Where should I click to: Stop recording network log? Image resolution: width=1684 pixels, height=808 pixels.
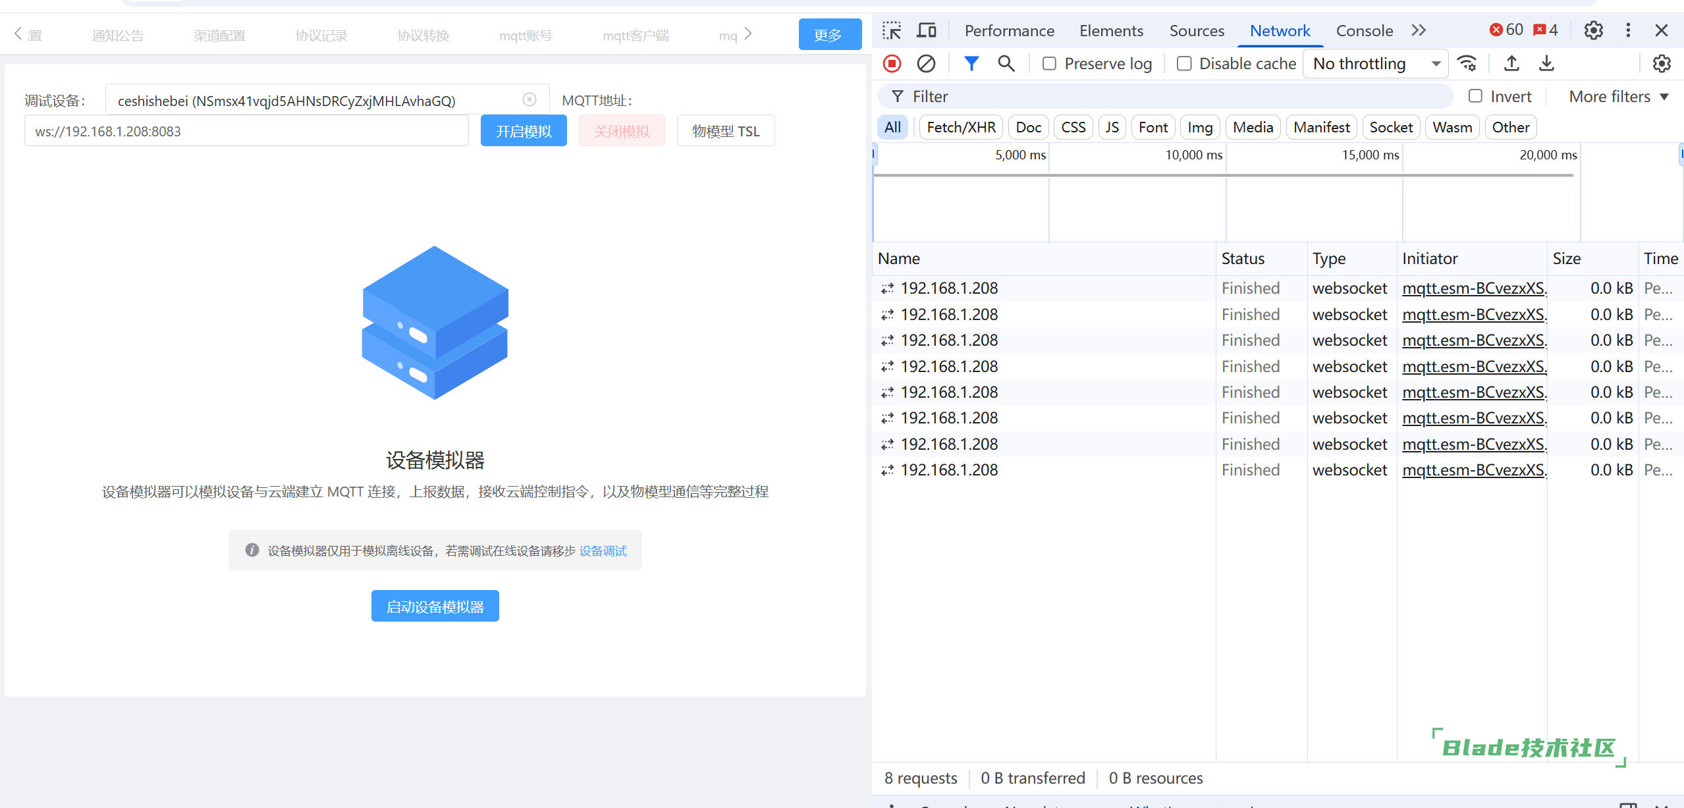pyautogui.click(x=892, y=63)
